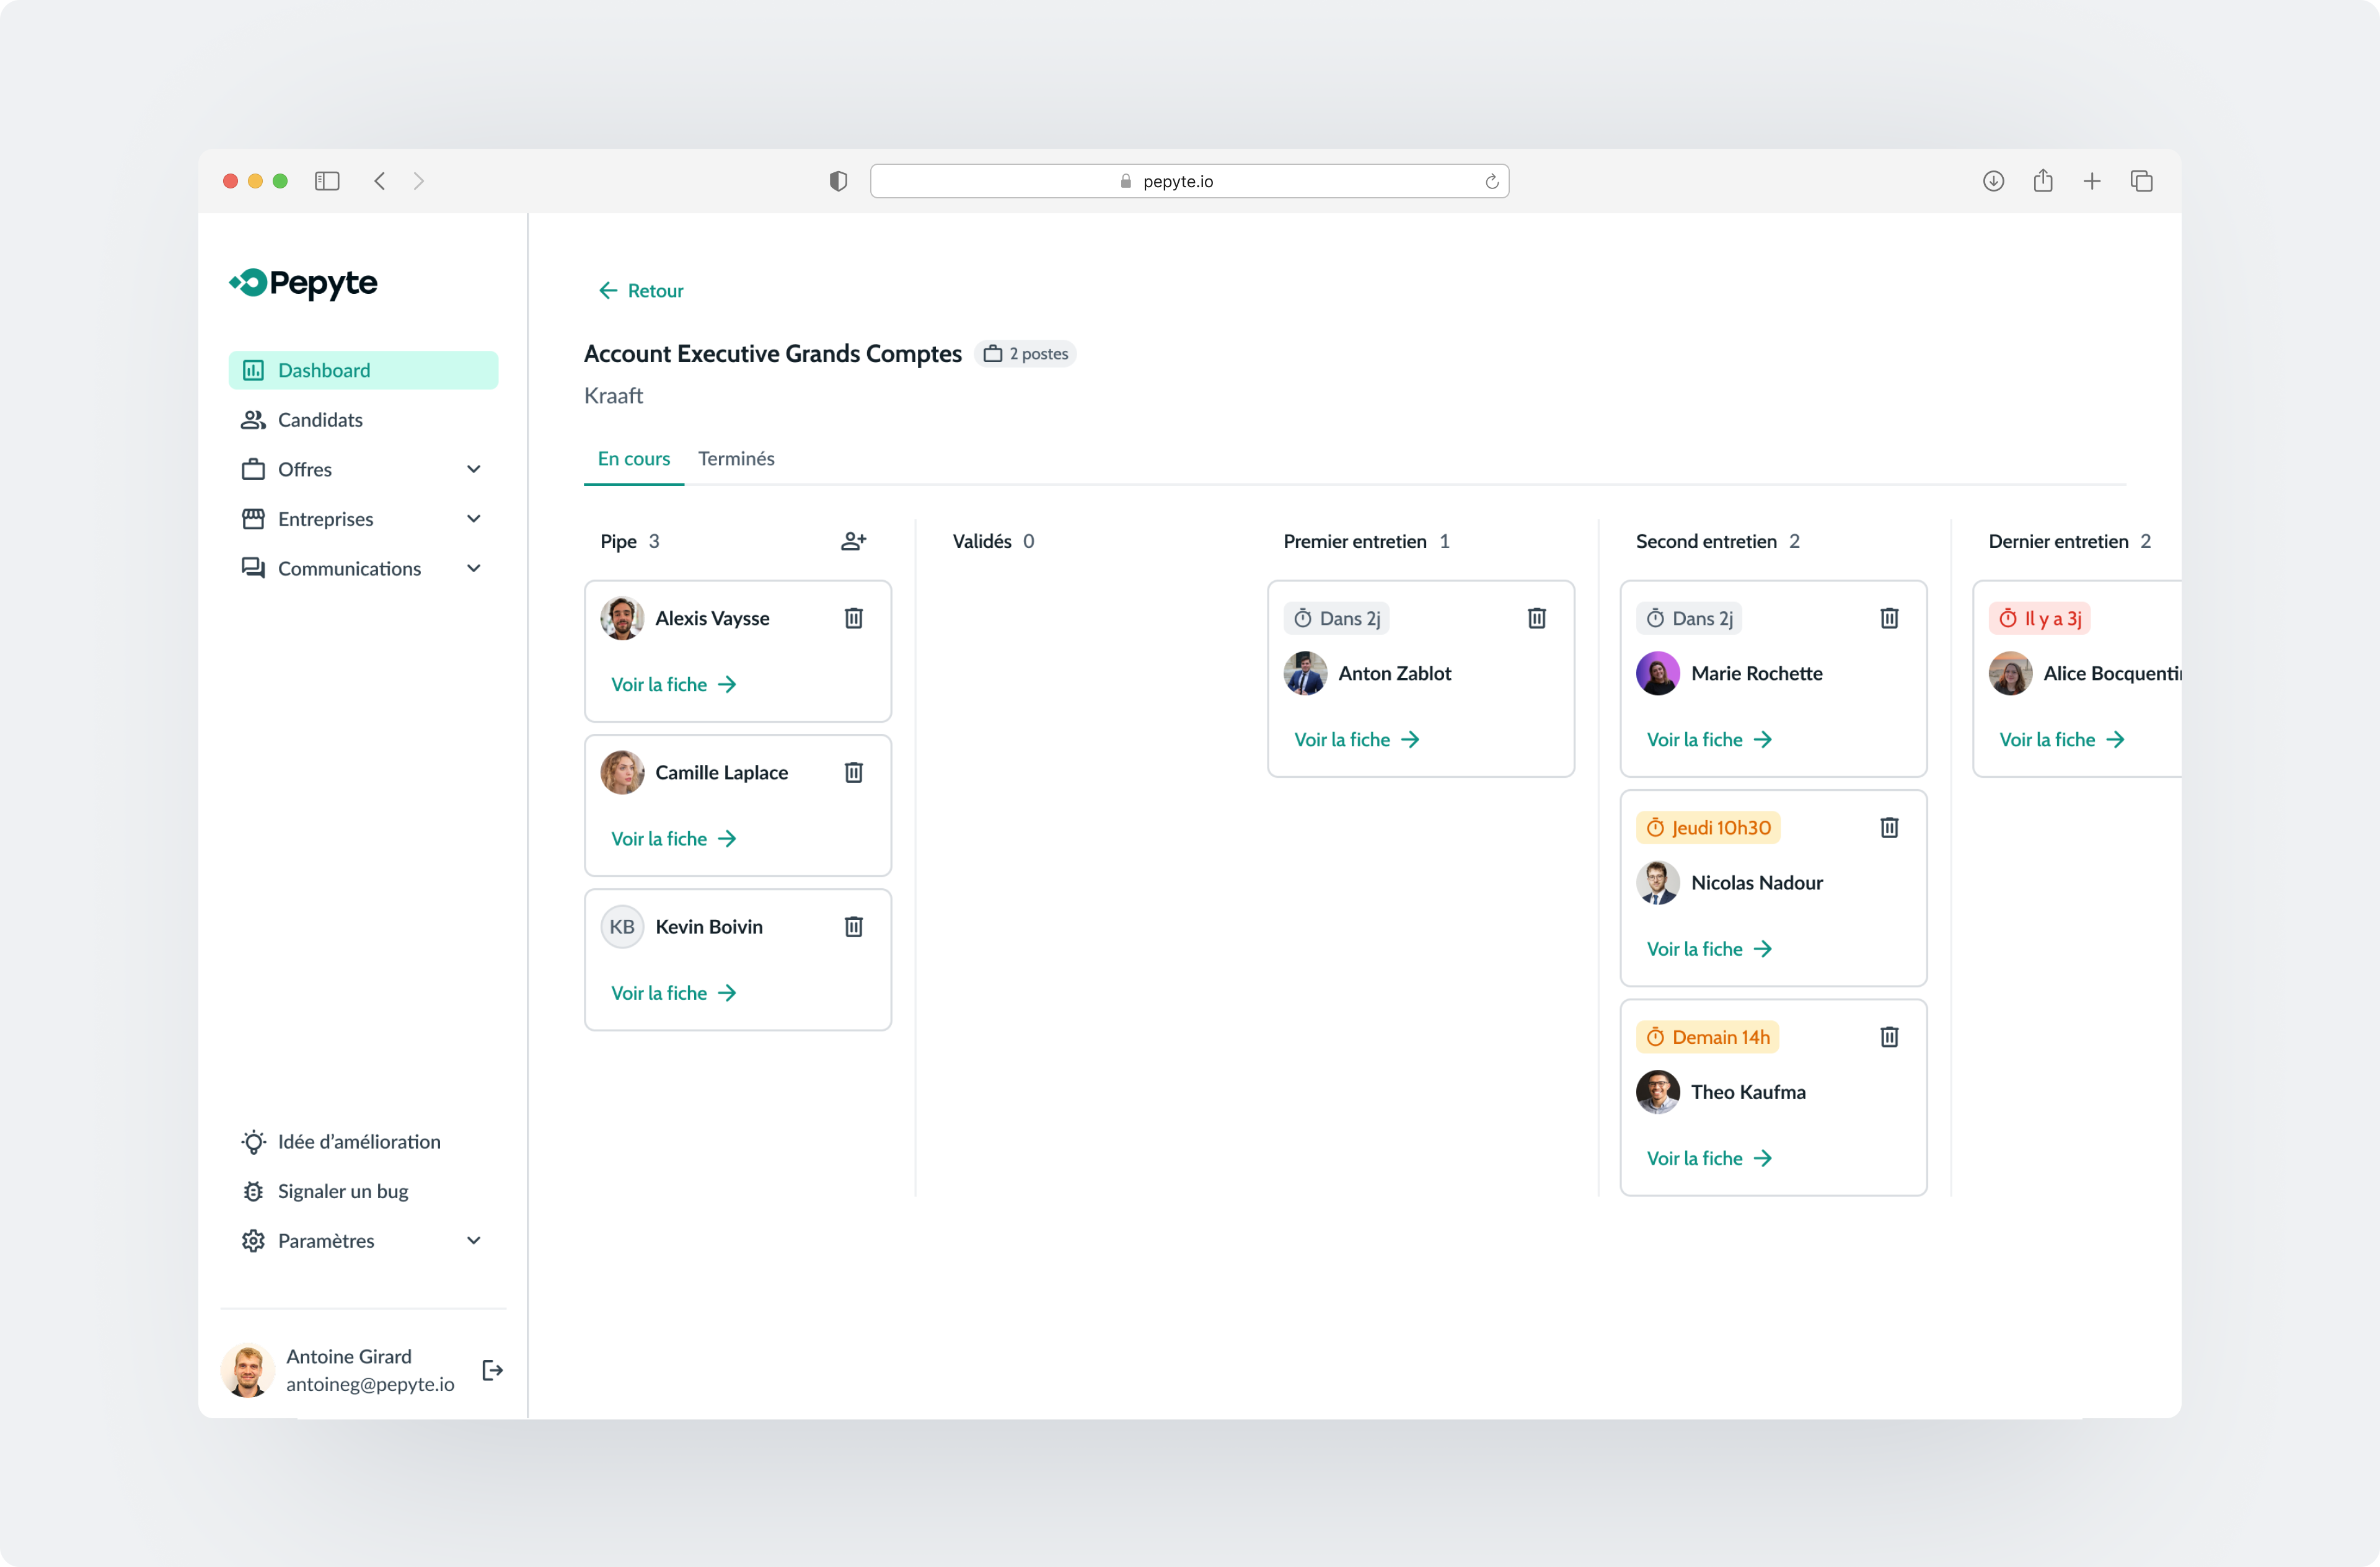Open Entreprises in the sidebar
Image resolution: width=2380 pixels, height=1567 pixels.
point(363,519)
